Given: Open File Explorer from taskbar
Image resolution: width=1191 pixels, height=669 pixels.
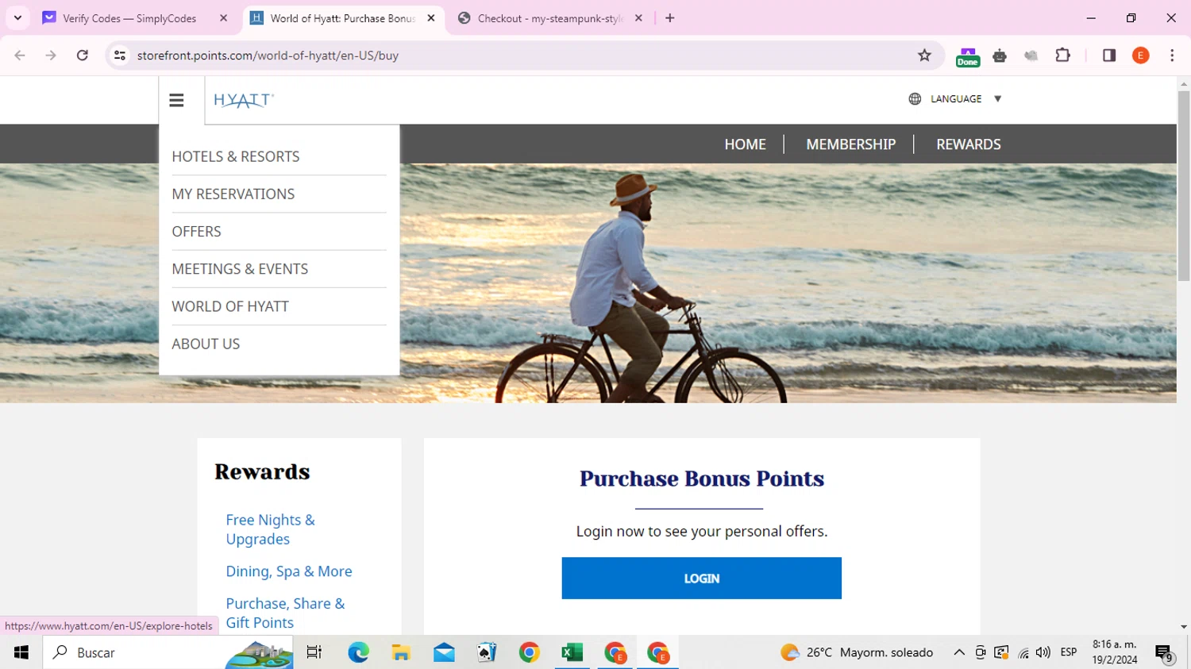Looking at the screenshot, I should (401, 652).
